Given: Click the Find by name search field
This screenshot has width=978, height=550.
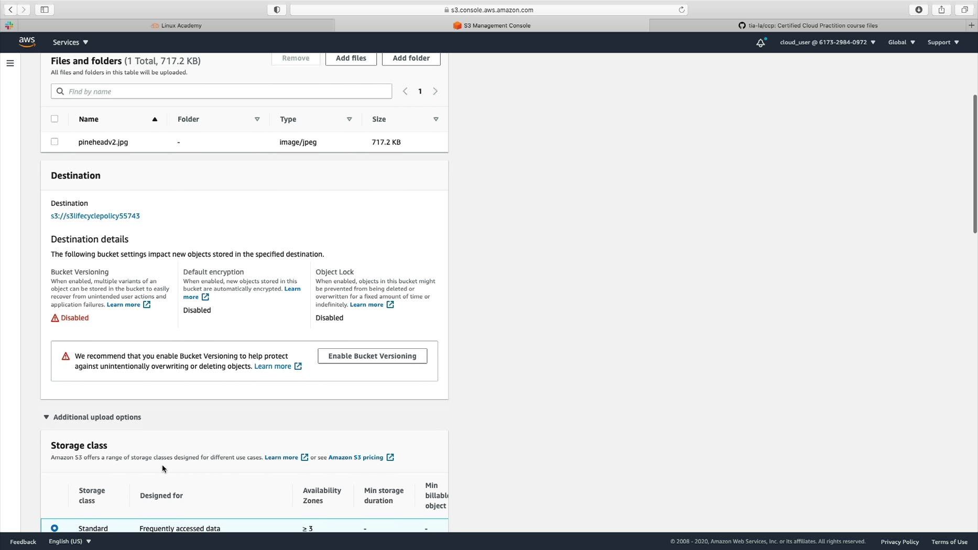Looking at the screenshot, I should pos(221,91).
